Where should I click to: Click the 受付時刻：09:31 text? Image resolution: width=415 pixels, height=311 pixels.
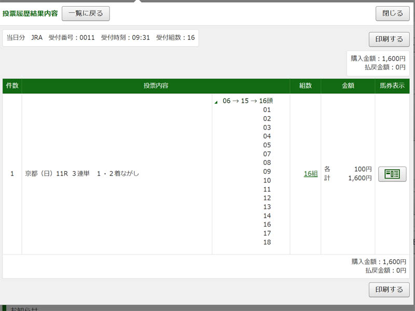click(x=125, y=38)
